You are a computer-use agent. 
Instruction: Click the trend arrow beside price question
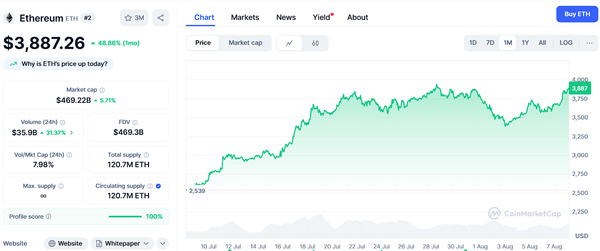14,64
